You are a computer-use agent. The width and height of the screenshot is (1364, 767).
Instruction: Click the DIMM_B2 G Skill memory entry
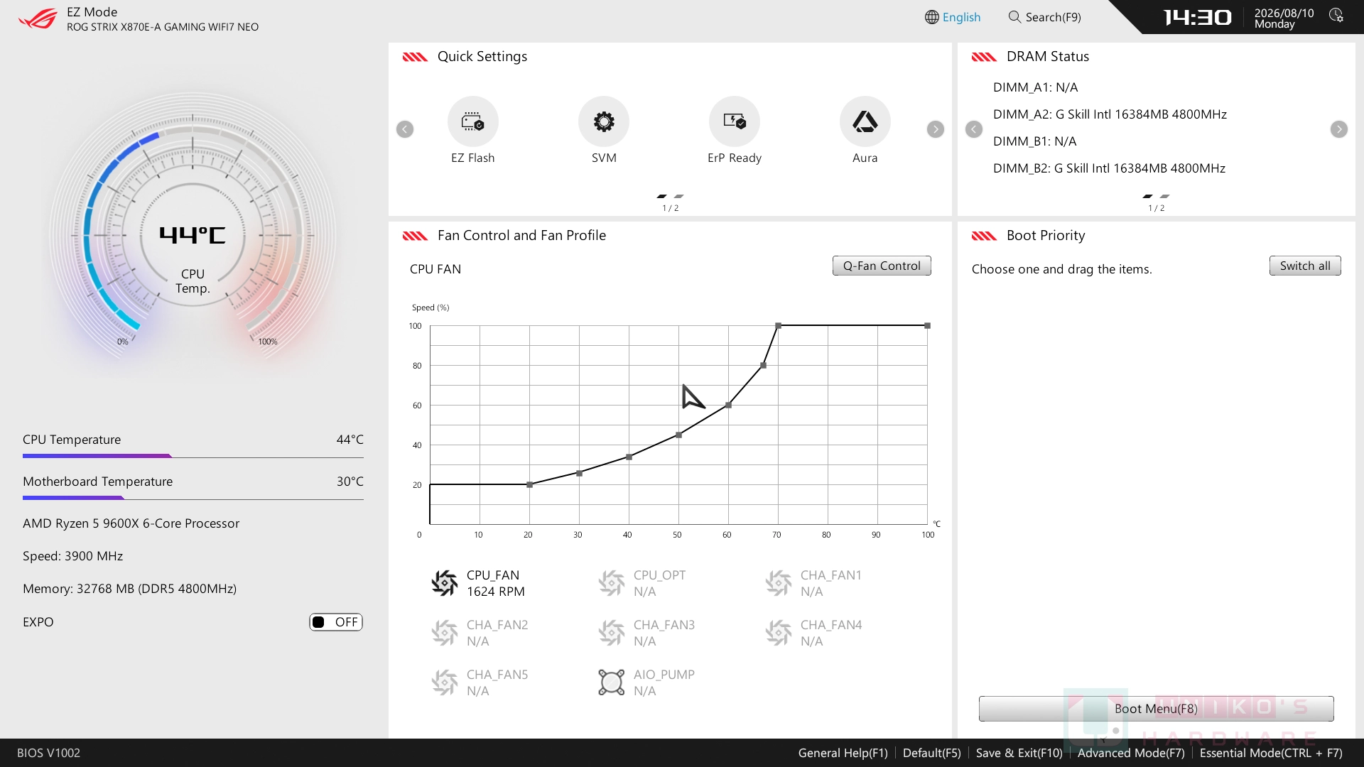1109,168
